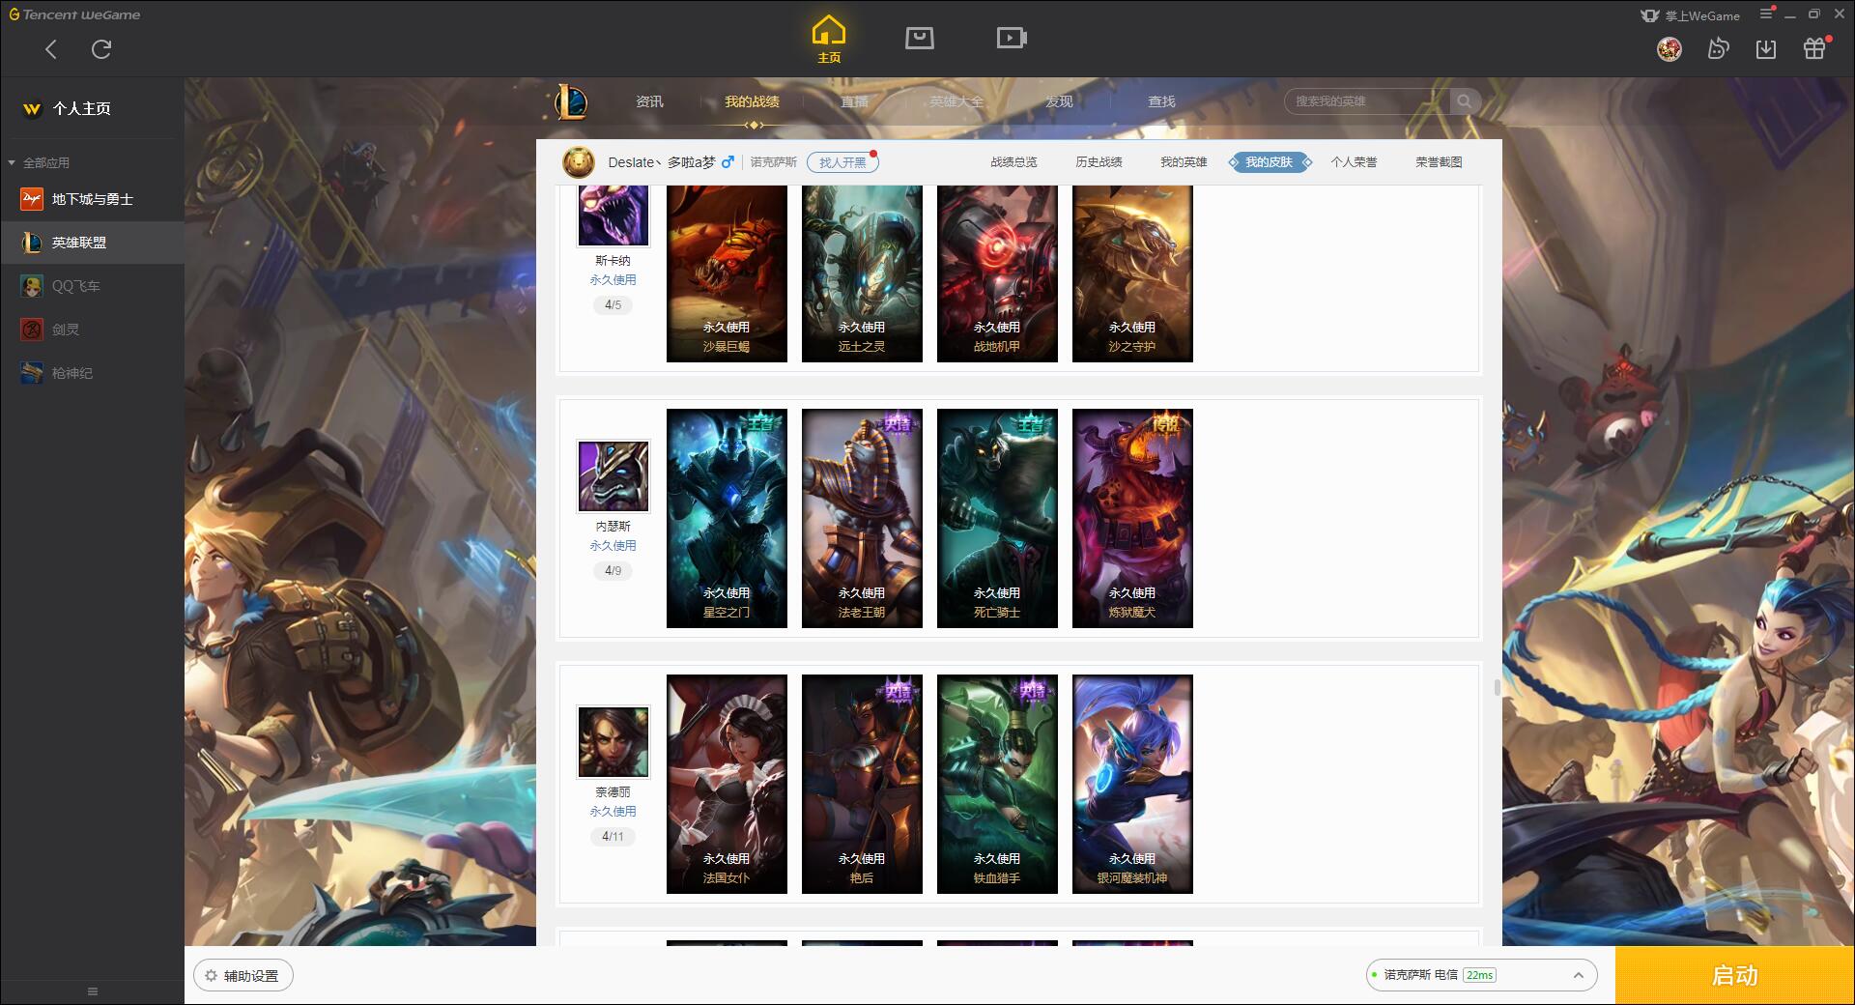Click the search magnifier button
The image size is (1855, 1005).
pyautogui.click(x=1465, y=101)
